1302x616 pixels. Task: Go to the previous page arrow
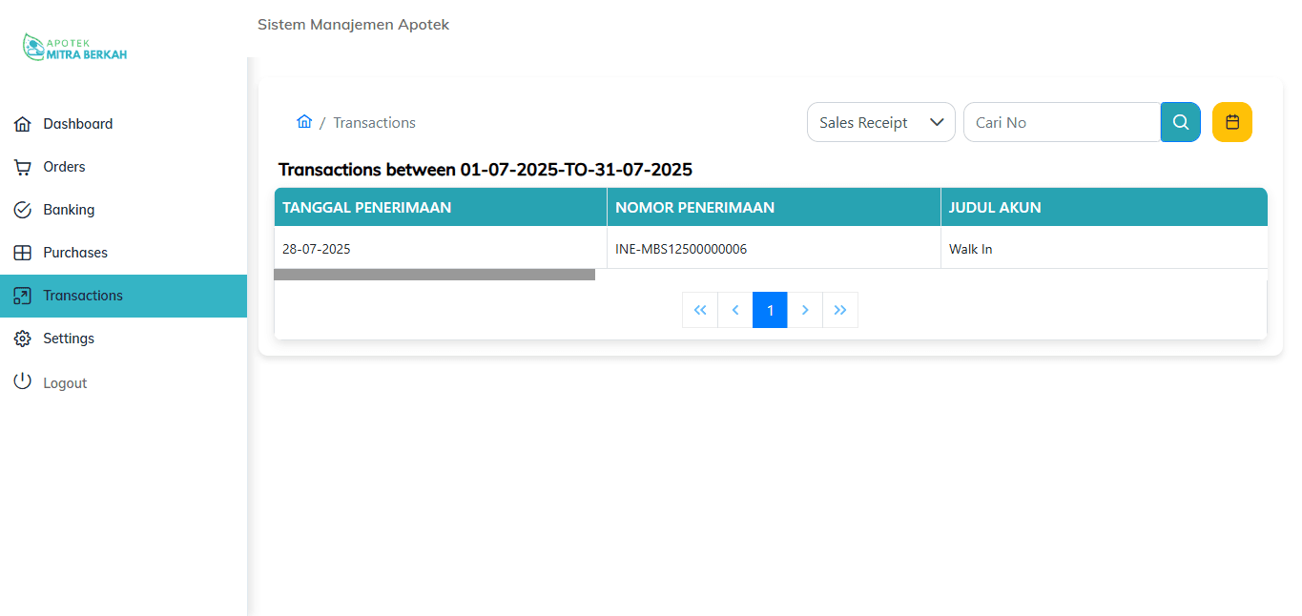coord(734,310)
